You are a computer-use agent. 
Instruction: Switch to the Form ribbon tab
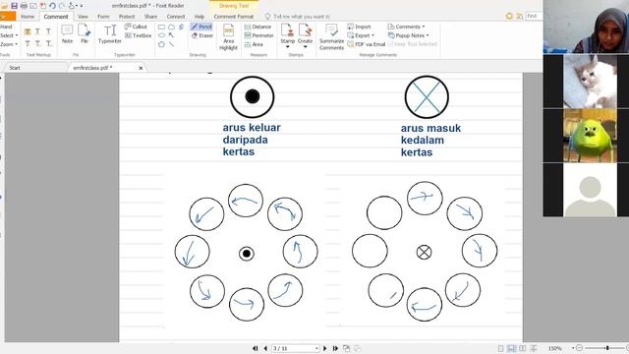[103, 17]
